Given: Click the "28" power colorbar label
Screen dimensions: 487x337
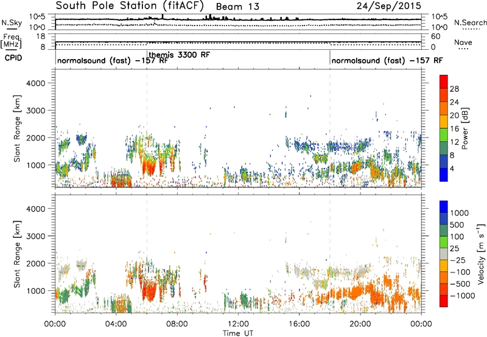Looking at the screenshot, I should [x=454, y=89].
